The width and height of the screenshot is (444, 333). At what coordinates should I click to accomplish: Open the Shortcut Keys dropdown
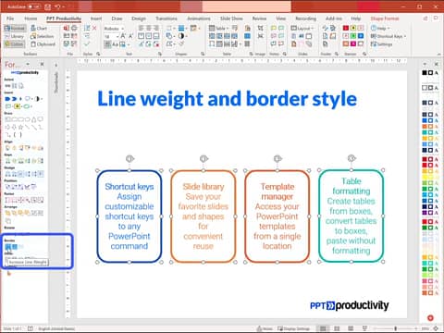tap(388, 36)
